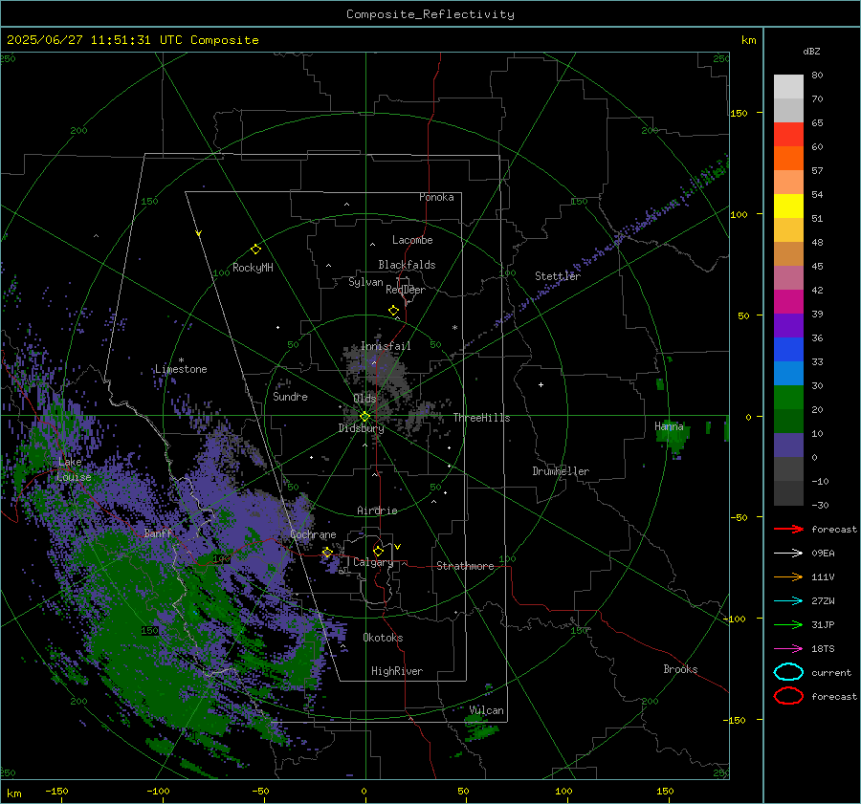Click the Sundre town label
Viewport: 861px width, 804px height.
pyautogui.click(x=291, y=396)
